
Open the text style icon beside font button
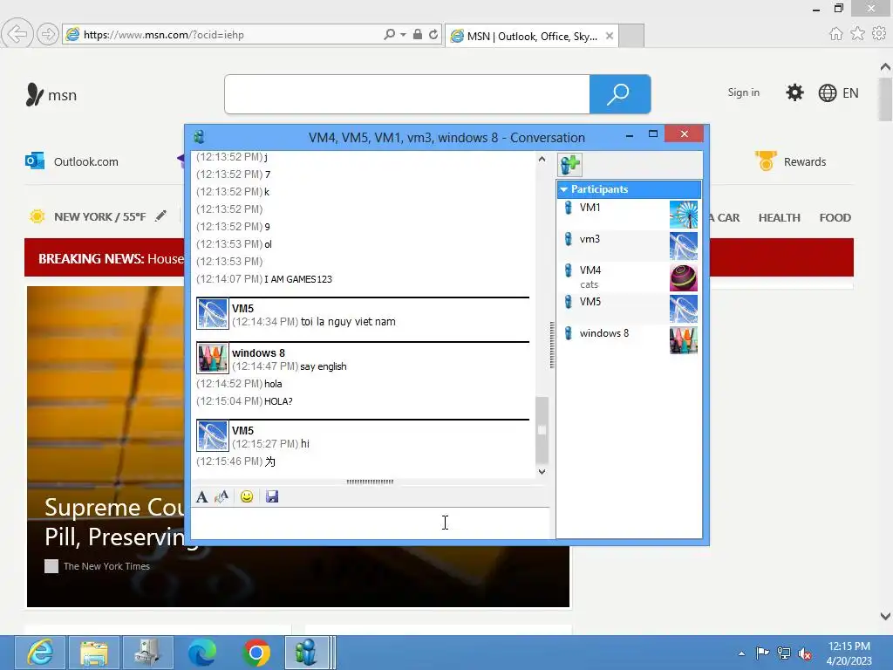click(x=222, y=496)
